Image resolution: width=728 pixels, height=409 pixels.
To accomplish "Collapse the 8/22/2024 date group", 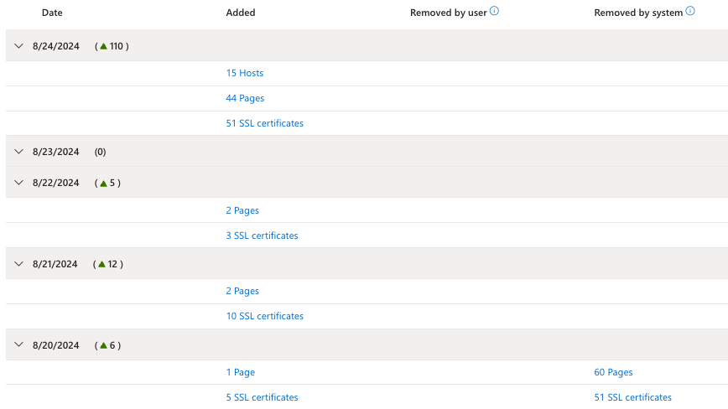I will point(19,183).
